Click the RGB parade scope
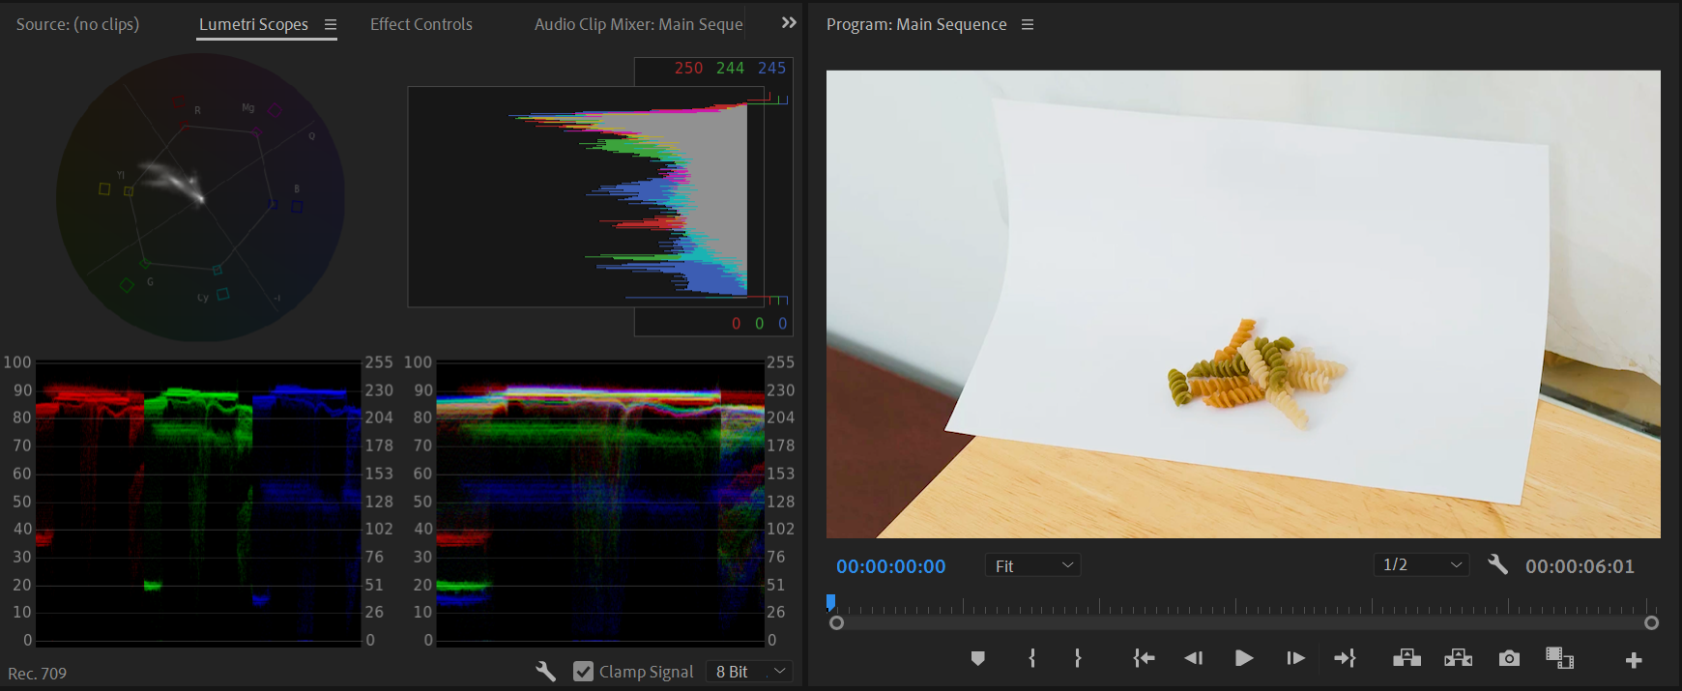1682x691 pixels. 198,503
